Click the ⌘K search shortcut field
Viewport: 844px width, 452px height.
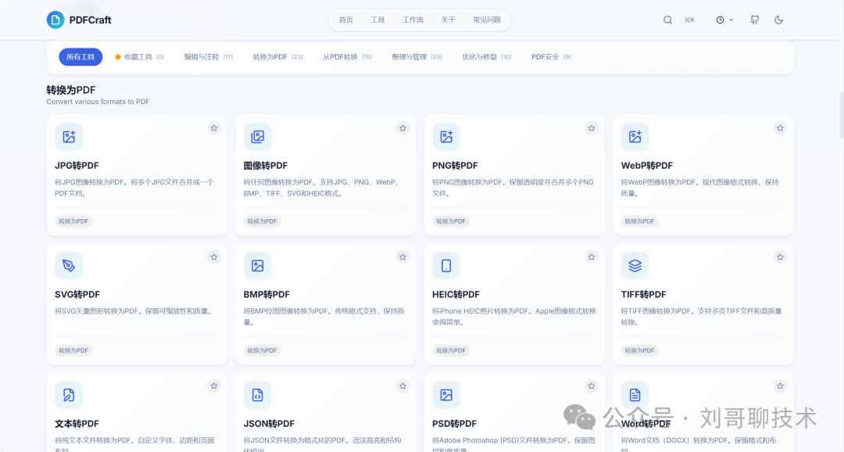[x=689, y=20]
